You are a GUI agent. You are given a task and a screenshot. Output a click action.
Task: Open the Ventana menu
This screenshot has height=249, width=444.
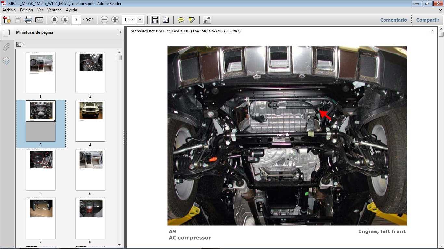tap(54, 10)
